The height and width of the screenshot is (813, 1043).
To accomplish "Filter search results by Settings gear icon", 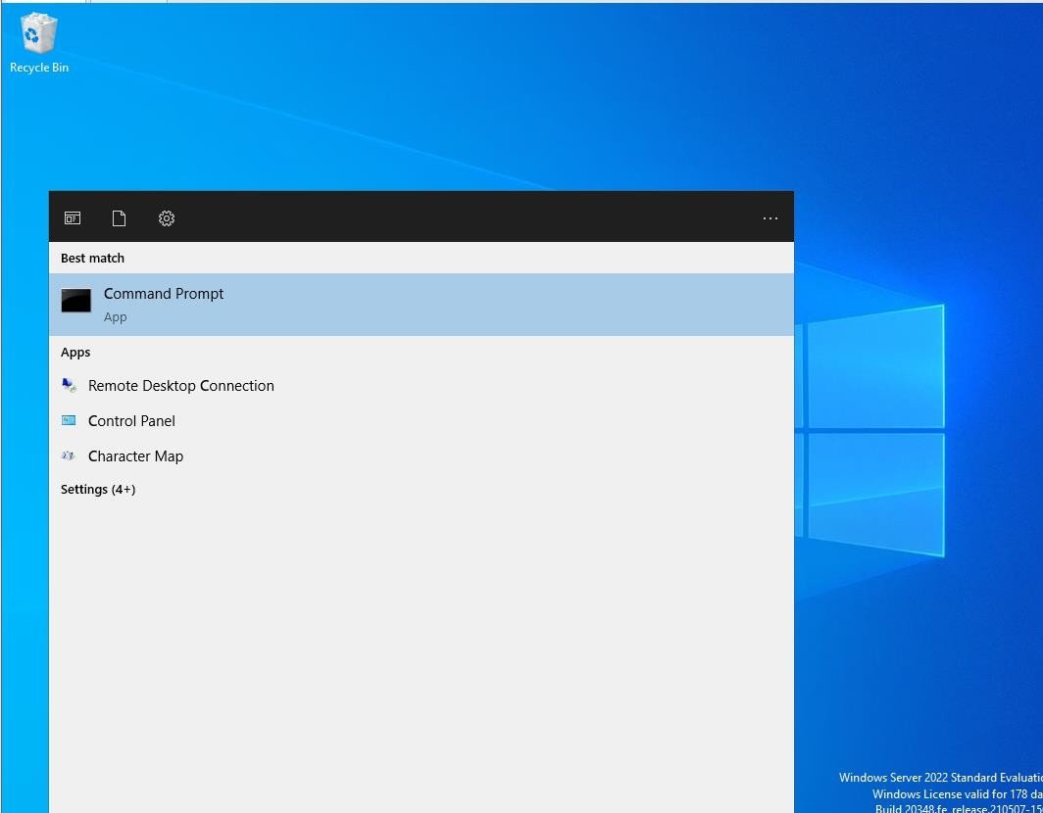I will click(167, 218).
